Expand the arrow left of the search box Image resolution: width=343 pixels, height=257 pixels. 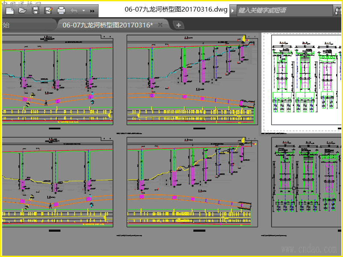232,10
